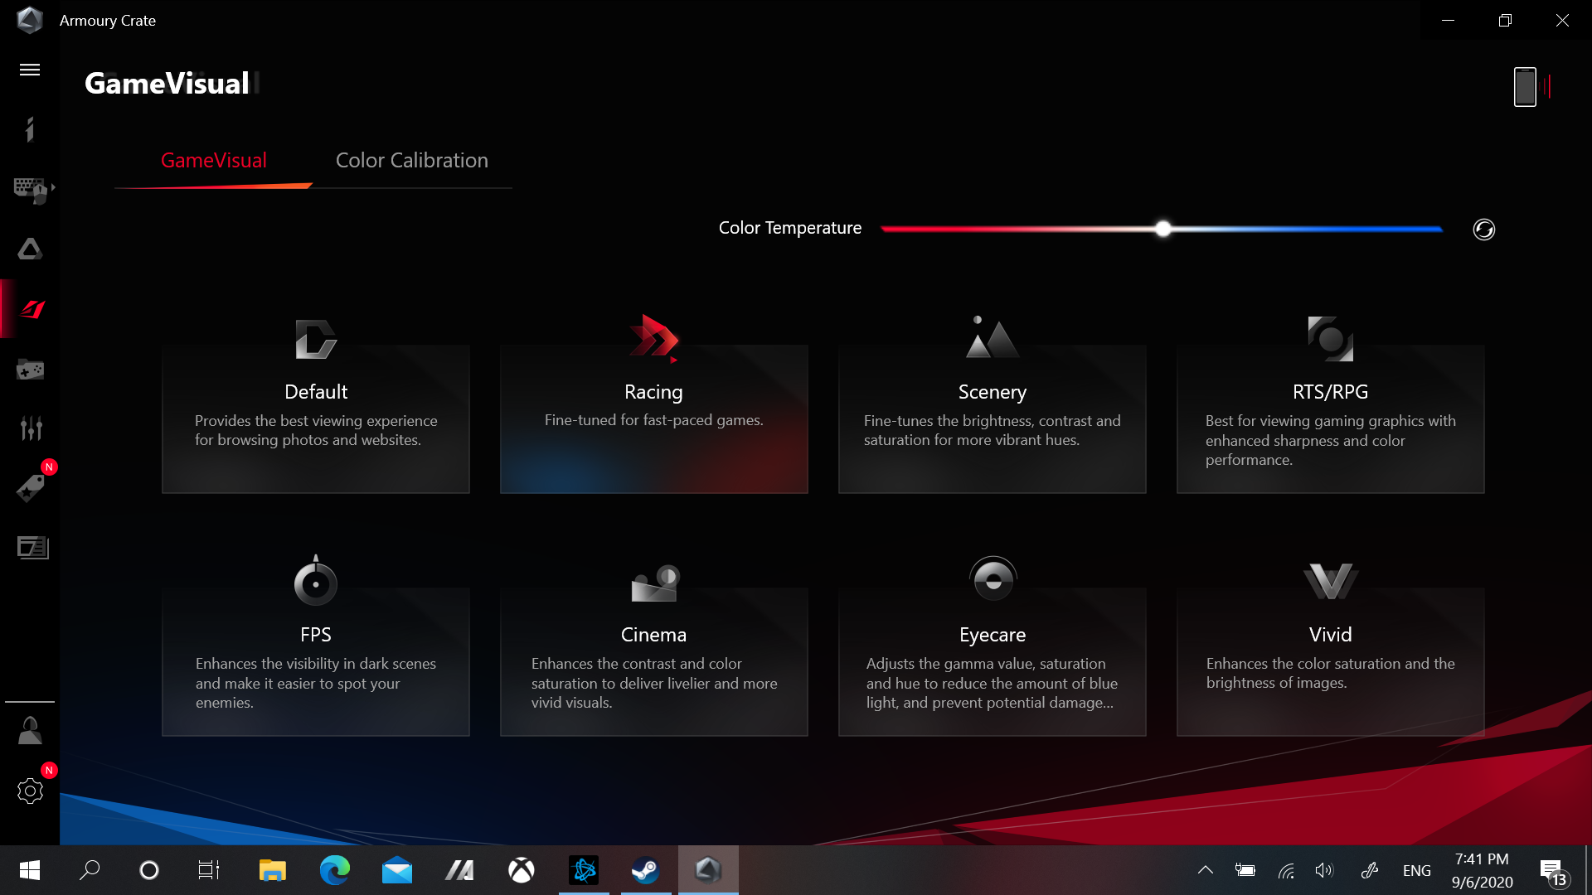Viewport: 1592px width, 895px height.
Task: Switch to the GameVisual tab
Action: coord(214,161)
